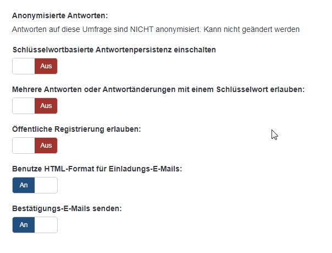Click the "Anonymisierte Antworten:" heading
The width and height of the screenshot is (332, 253).
point(52,16)
